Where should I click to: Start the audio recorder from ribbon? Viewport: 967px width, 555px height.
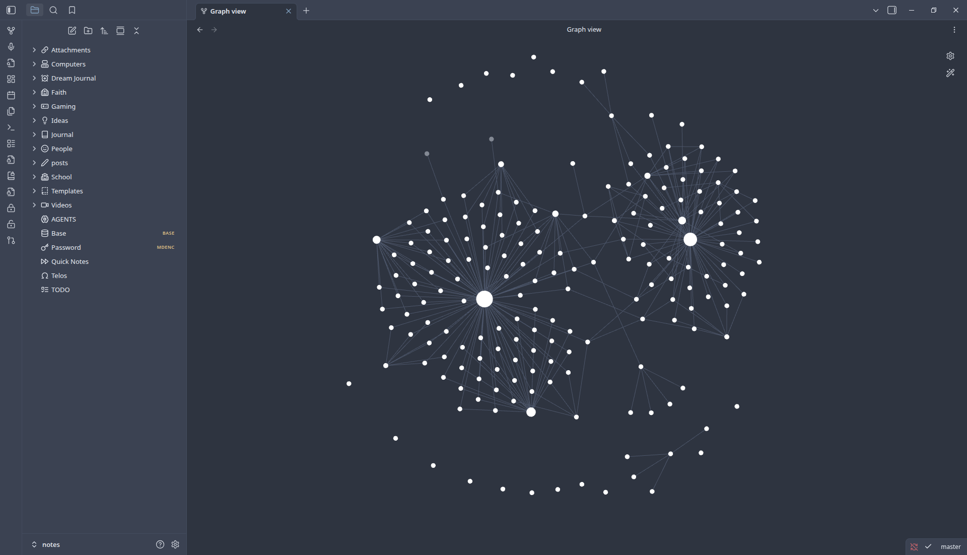(11, 47)
